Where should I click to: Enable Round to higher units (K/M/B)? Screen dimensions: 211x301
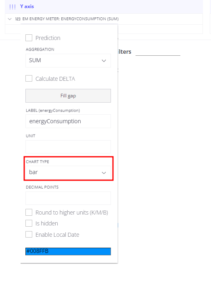point(29,213)
